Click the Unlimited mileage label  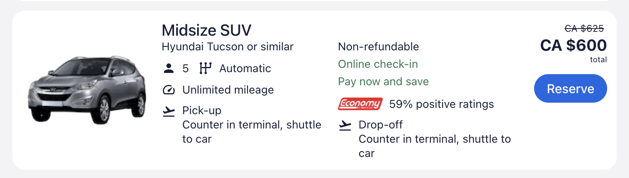tap(228, 90)
